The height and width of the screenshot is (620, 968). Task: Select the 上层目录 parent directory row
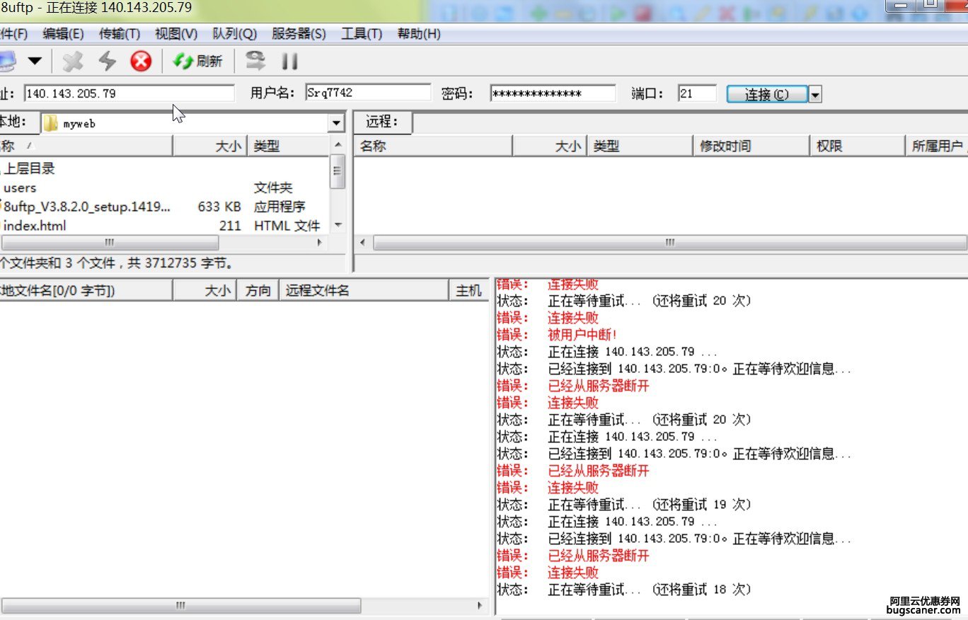pos(164,168)
